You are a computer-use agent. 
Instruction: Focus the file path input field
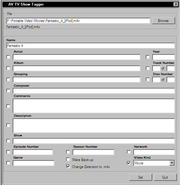(x=78, y=21)
